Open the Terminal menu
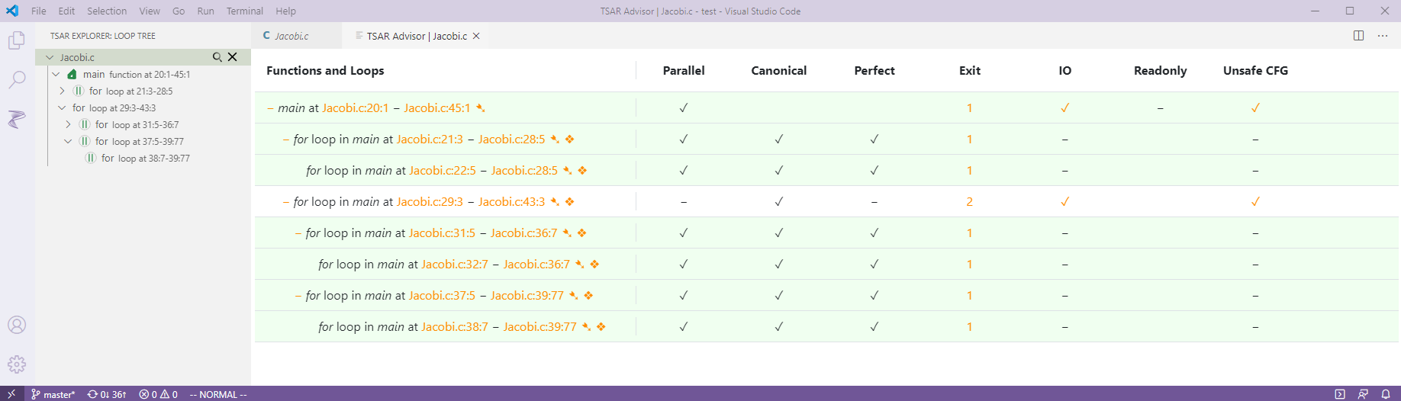 tap(245, 11)
